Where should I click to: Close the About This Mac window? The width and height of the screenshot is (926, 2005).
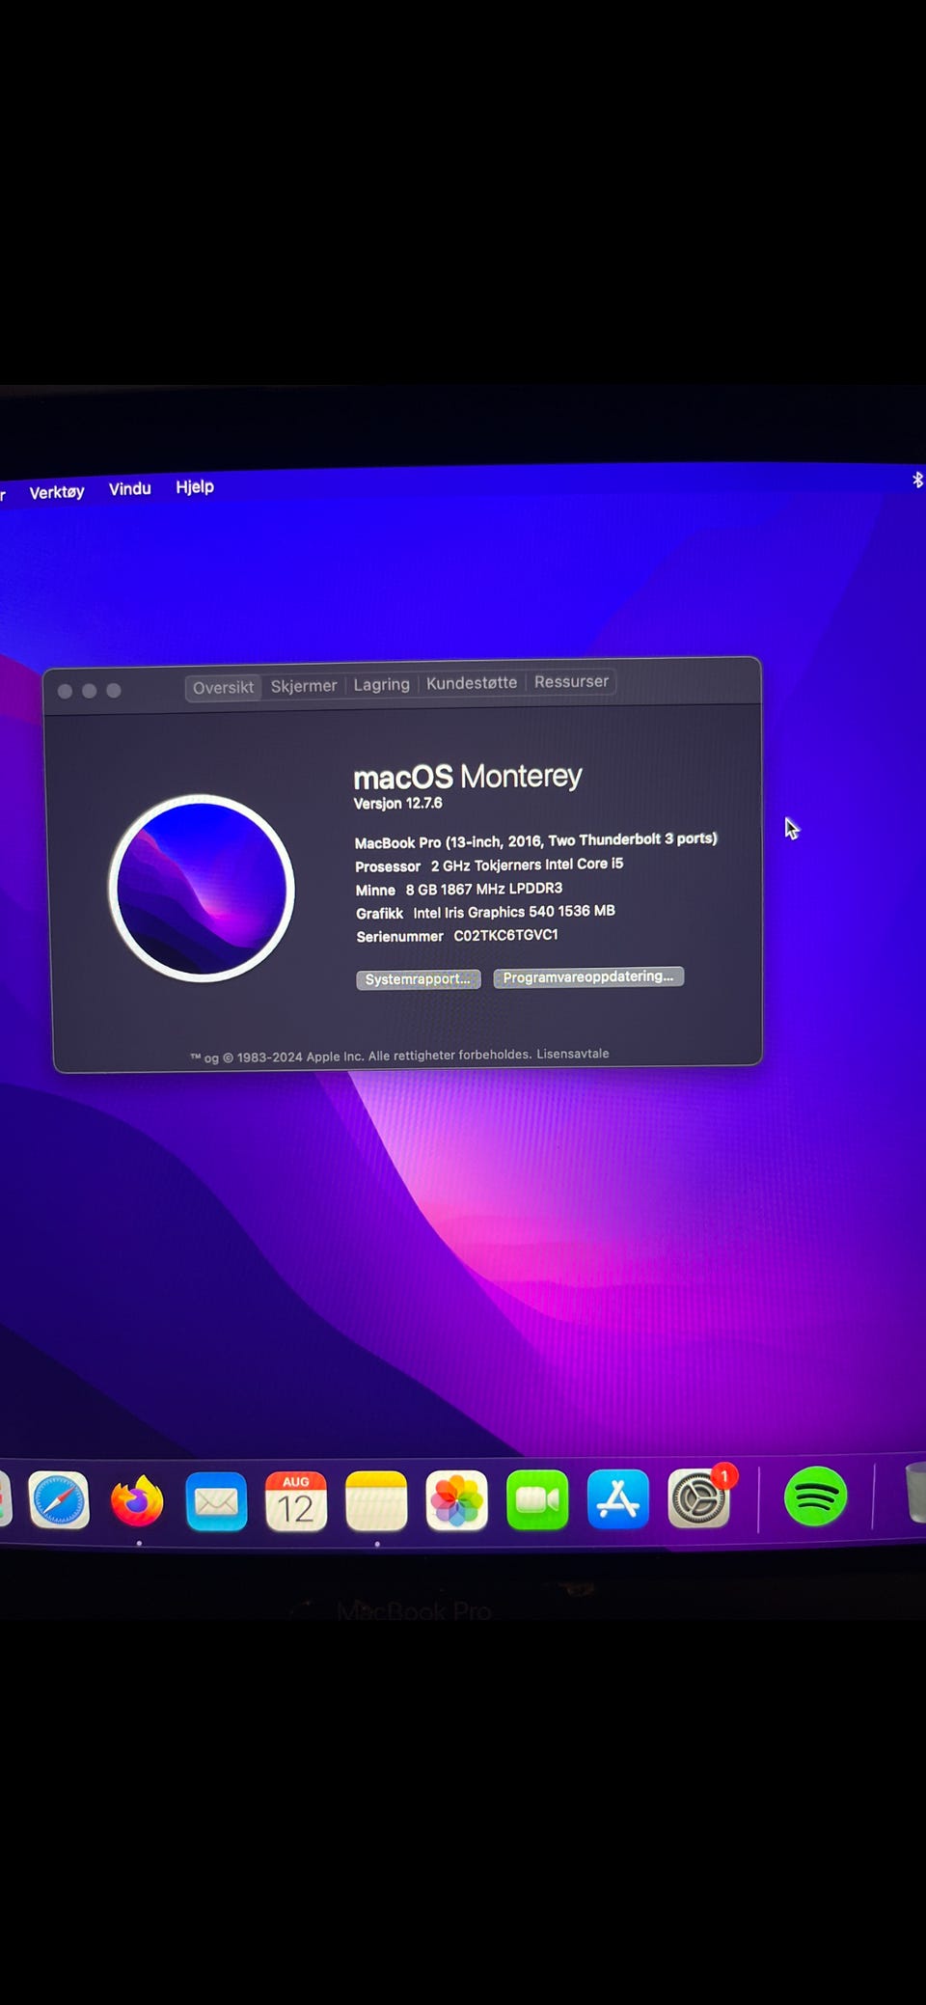[65, 691]
